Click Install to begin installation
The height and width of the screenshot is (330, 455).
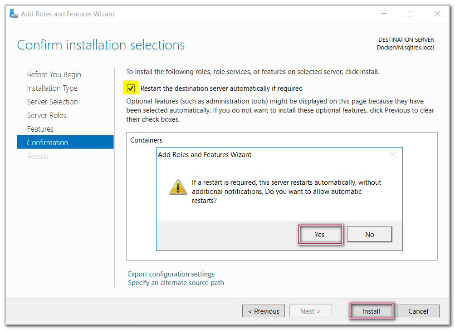[371, 311]
